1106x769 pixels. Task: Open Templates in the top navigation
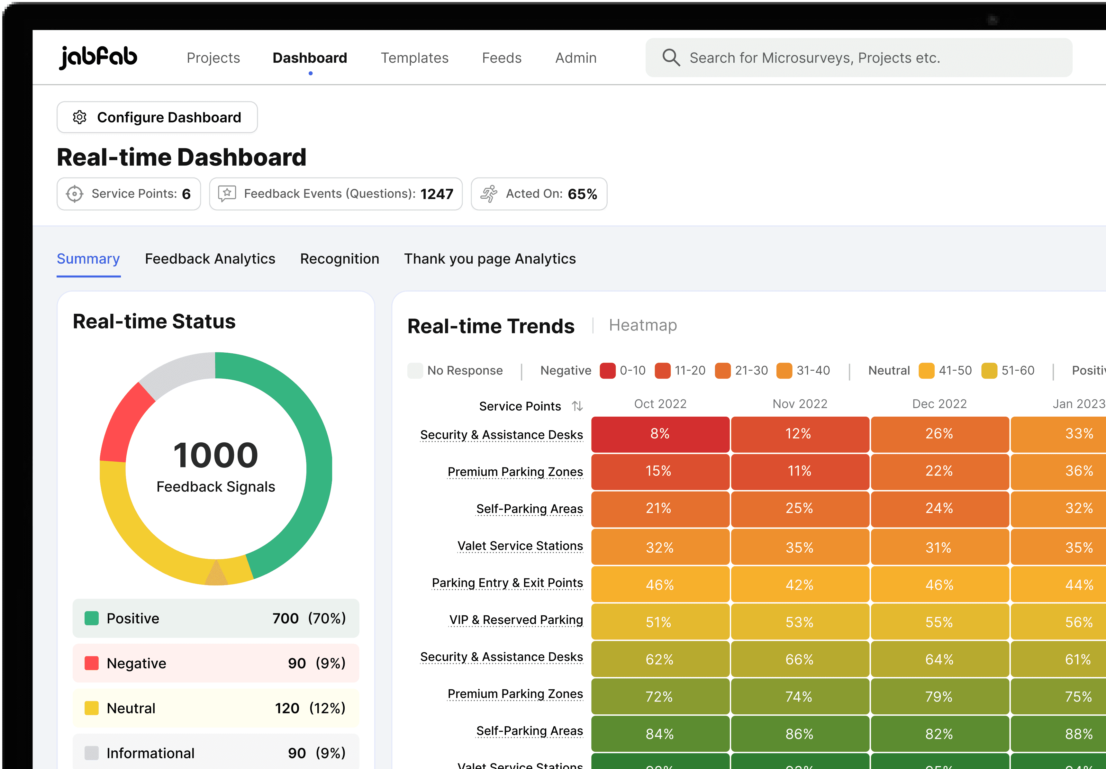tap(414, 58)
